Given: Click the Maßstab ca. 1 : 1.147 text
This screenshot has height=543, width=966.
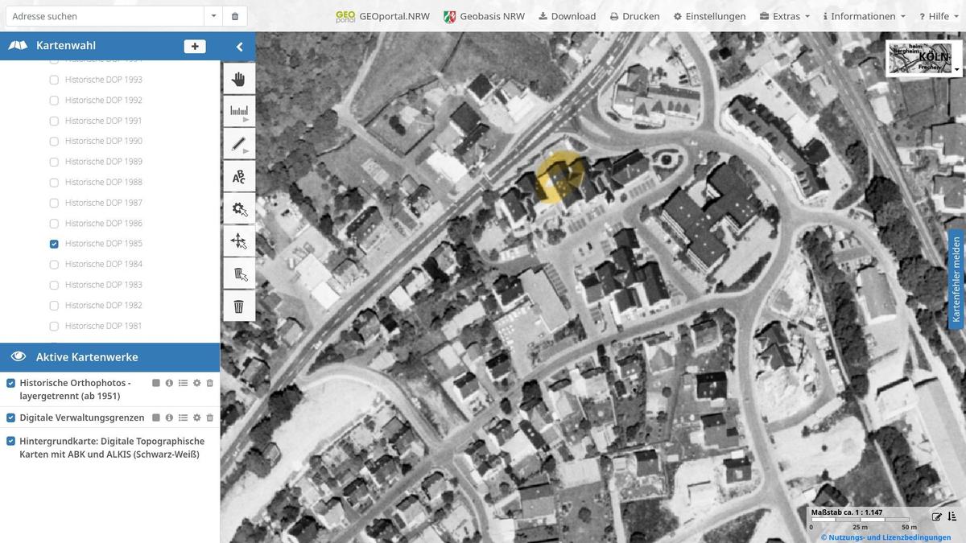Looking at the screenshot, I should (x=847, y=512).
